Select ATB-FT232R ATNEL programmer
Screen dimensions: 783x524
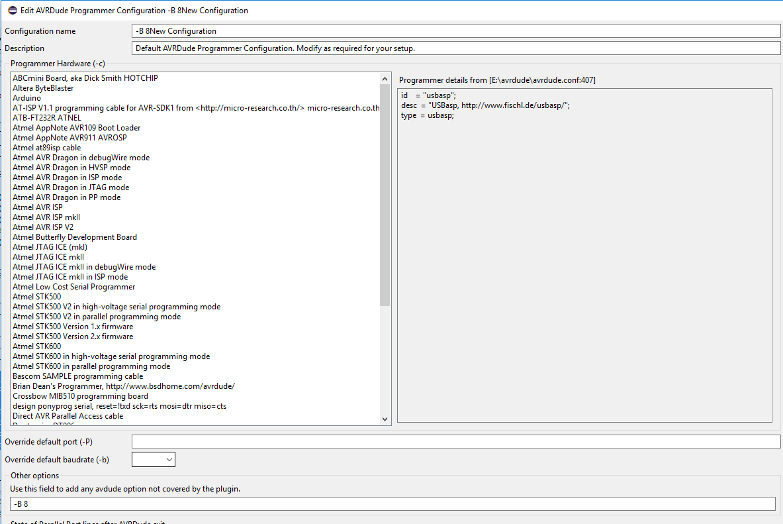[47, 118]
